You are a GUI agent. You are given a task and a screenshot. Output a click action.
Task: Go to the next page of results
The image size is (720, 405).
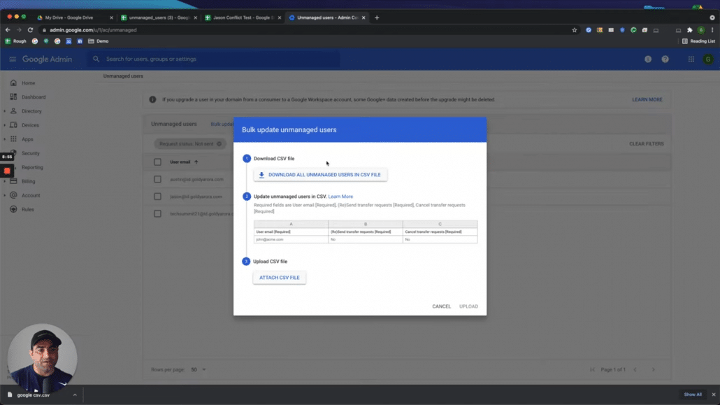click(653, 369)
